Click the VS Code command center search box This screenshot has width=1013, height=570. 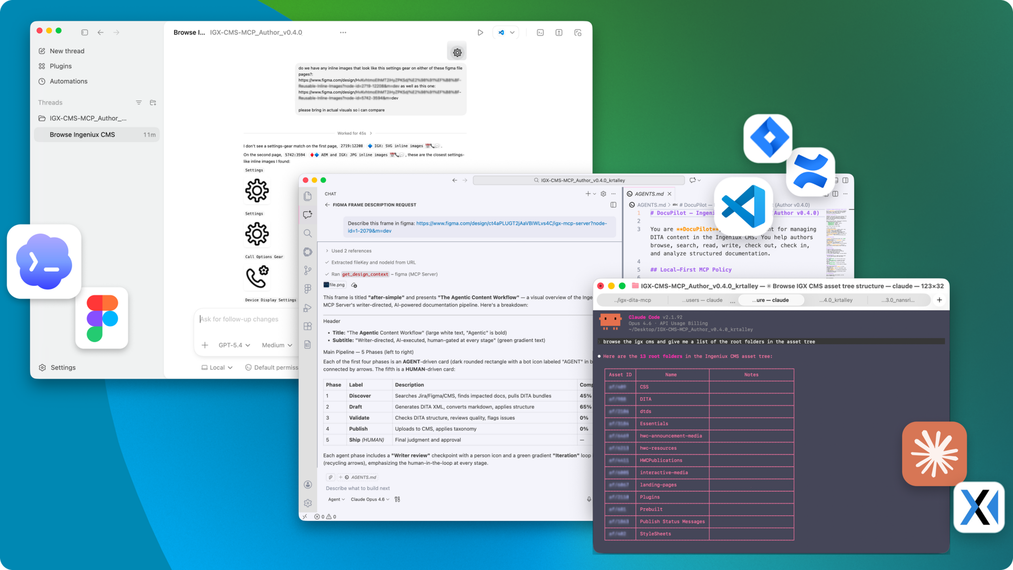click(579, 180)
